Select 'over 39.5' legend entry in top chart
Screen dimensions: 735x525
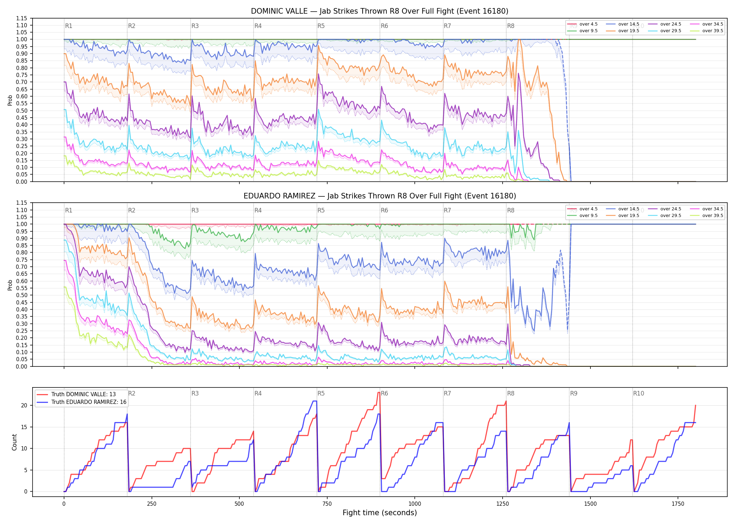(707, 31)
